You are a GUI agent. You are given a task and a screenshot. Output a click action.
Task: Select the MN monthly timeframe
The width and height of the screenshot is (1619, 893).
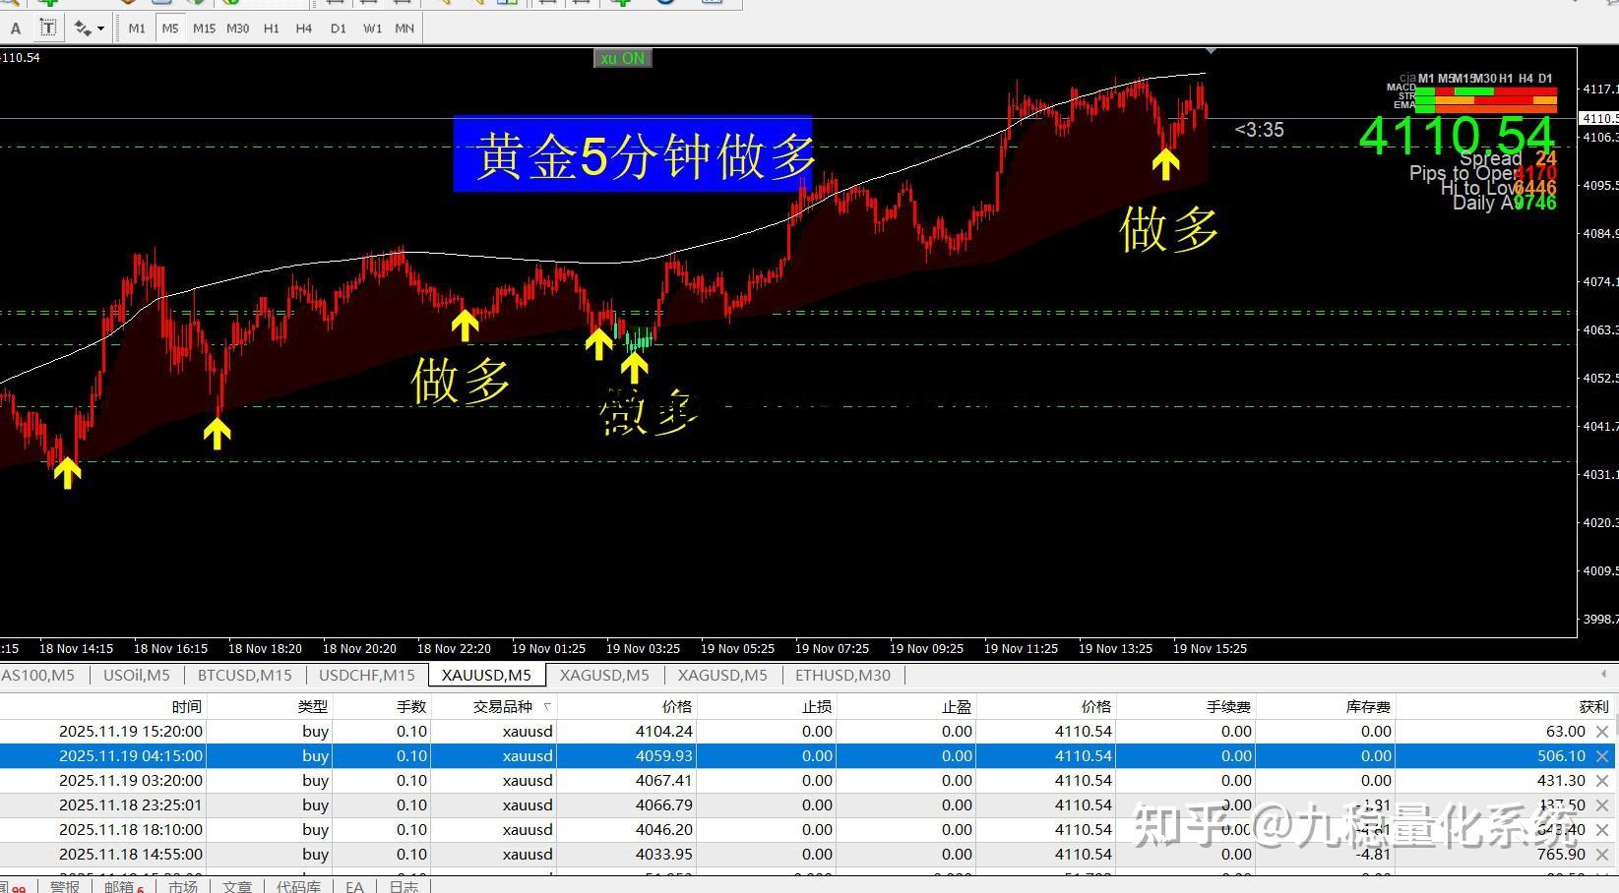[404, 28]
